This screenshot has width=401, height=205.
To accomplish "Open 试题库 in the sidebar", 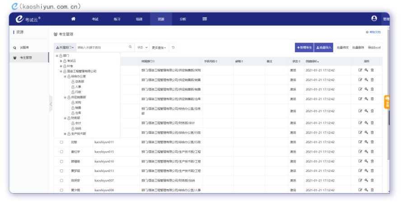I will click(x=24, y=47).
